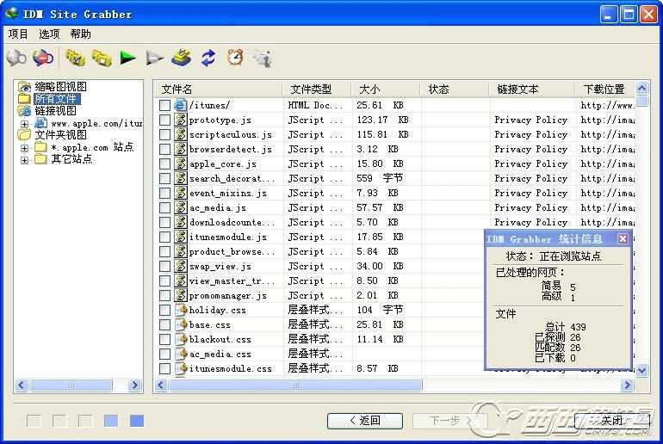Viewport: 663px width, 444px height.
Task: Click the swap_view.js file icon
Action: click(181, 266)
